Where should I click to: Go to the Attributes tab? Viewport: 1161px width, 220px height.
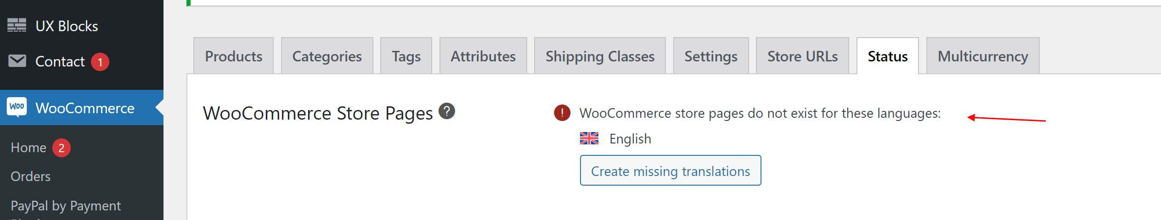483,56
